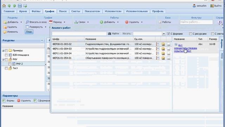The image size is (225, 127).
Task: Click the yellow resources icon in ФЕР11-01-004-04 row
Action: pyautogui.click(x=163, y=53)
